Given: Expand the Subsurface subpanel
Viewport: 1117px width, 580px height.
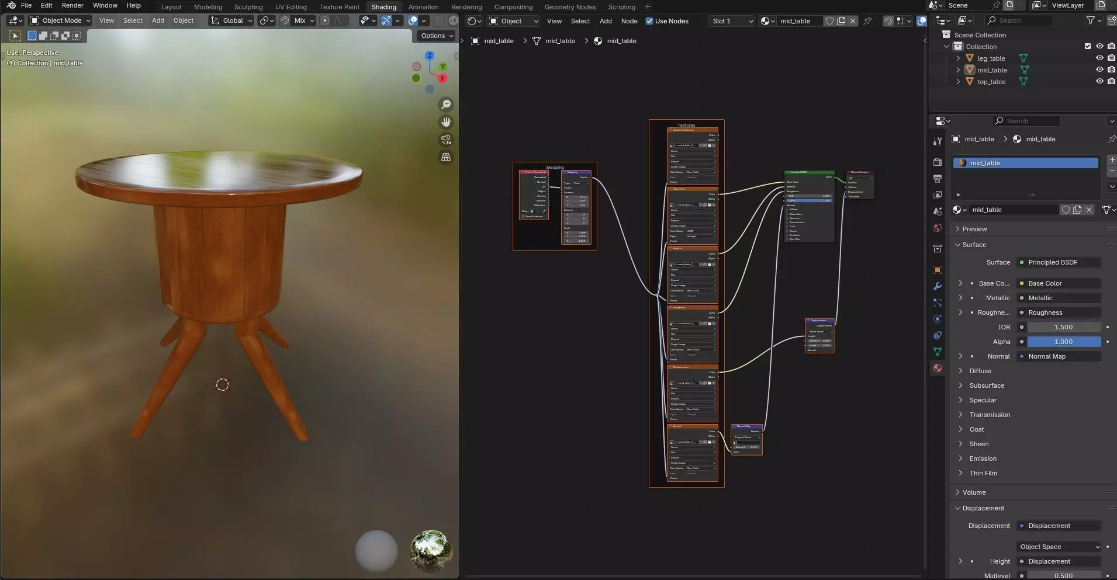Looking at the screenshot, I should click(x=987, y=385).
